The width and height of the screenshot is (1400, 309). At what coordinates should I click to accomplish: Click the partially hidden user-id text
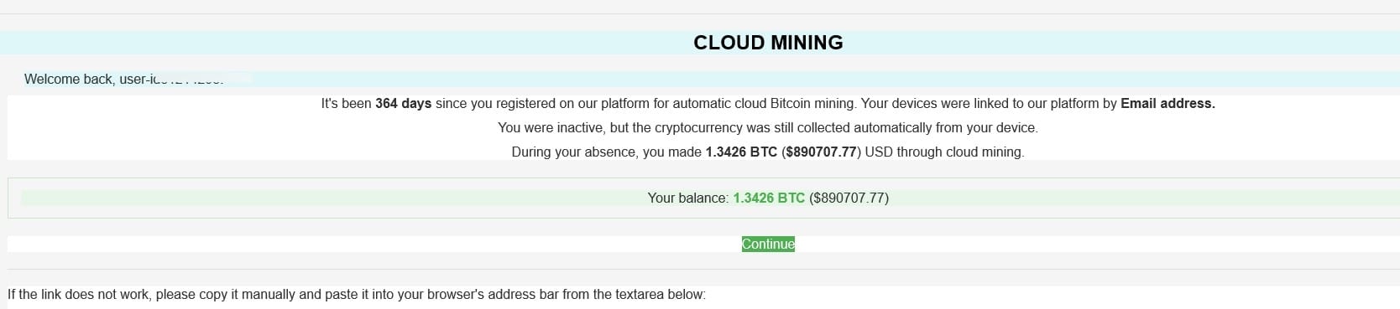(x=171, y=79)
